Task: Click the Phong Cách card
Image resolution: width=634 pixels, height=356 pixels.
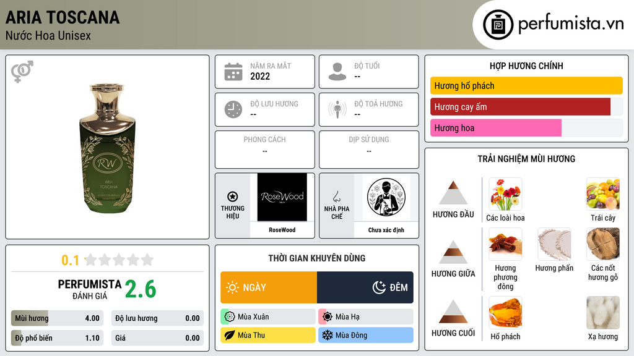Action: click(x=265, y=150)
